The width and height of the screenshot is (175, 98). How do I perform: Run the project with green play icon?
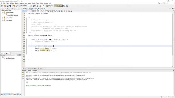(x=43, y=6)
